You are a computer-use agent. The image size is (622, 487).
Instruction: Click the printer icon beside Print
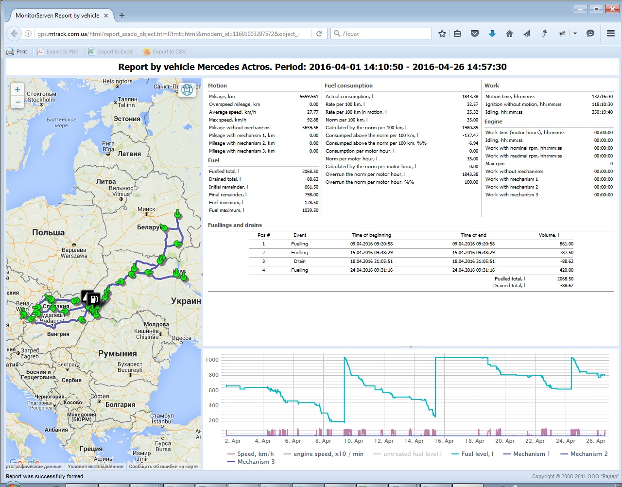(x=10, y=52)
